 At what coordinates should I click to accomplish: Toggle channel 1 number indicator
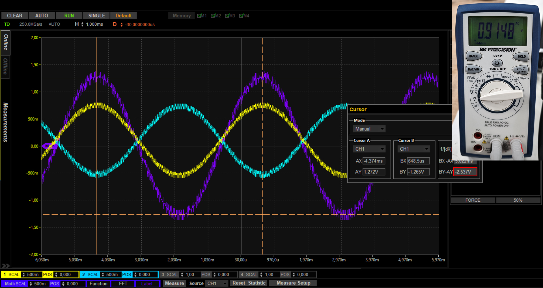5,274
